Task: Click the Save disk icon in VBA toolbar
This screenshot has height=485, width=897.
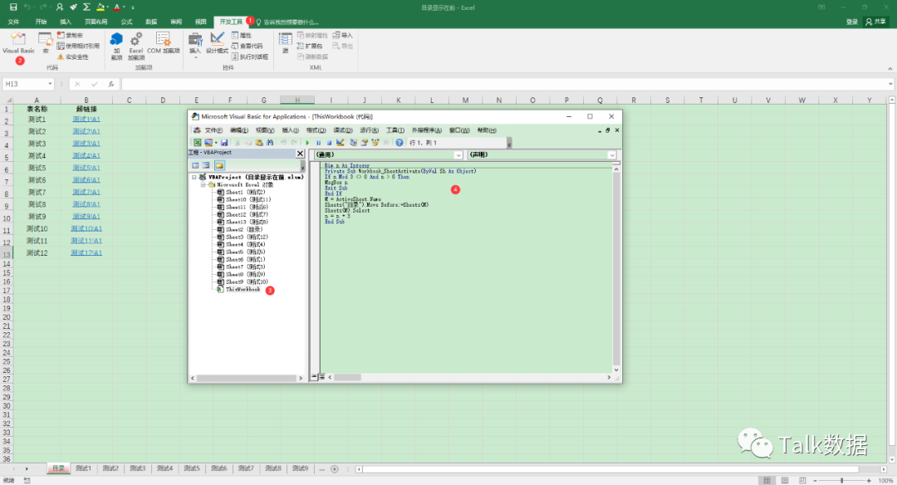Action: coord(224,142)
